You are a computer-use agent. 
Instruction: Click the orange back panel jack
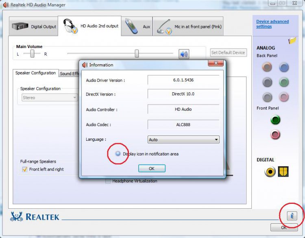click(267, 67)
